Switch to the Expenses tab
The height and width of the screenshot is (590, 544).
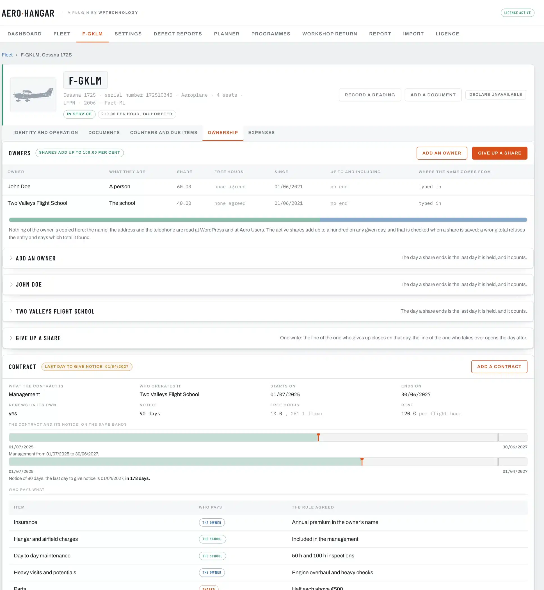point(261,133)
